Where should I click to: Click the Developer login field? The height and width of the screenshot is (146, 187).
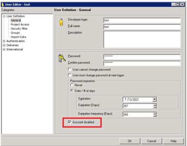click(142, 20)
